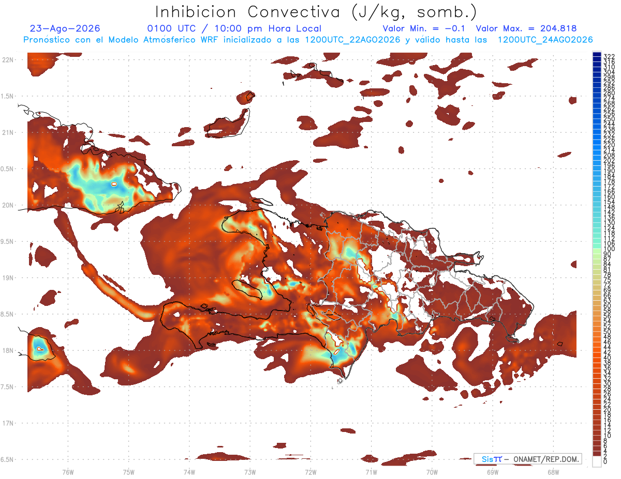Click the pale green legend swatch beside '100'

coord(597,251)
